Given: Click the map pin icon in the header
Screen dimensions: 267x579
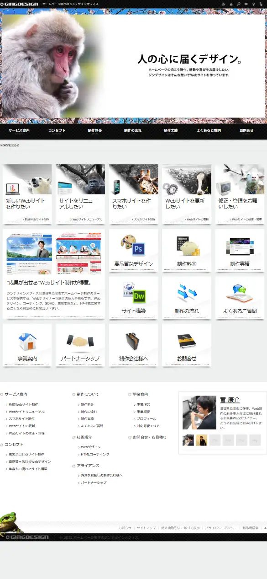Looking at the screenshot, I should [253, 4].
